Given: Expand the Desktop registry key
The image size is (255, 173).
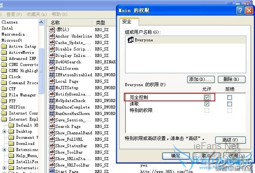Looking at the screenshot, I should pos(5,132).
